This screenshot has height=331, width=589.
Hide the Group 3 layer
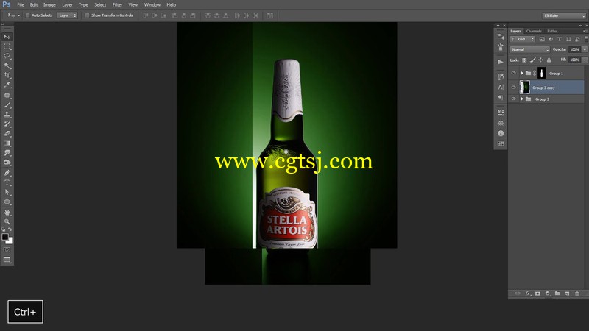(513, 99)
